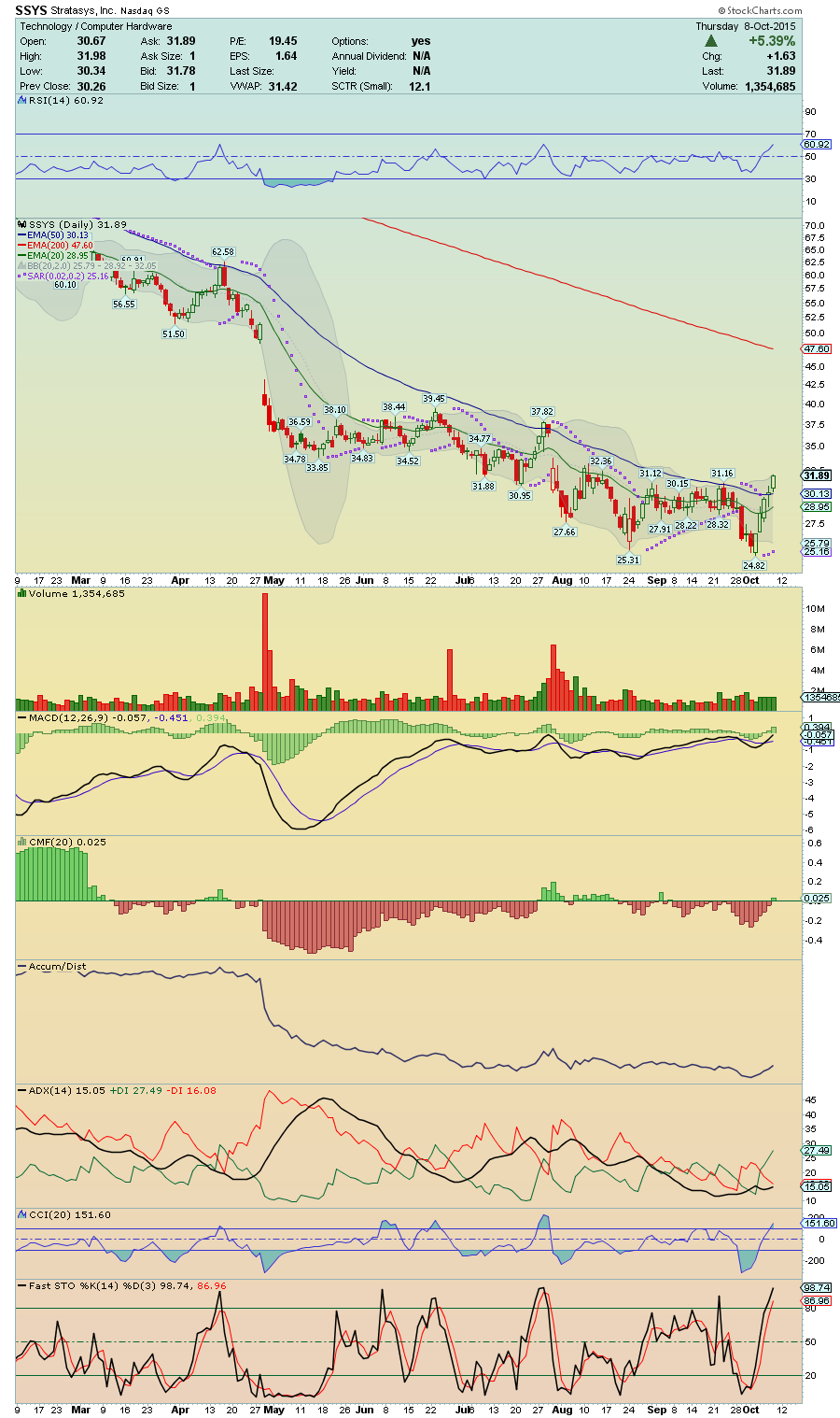Click the Chg value +1.63
The image size is (840, 1418).
[x=781, y=56]
